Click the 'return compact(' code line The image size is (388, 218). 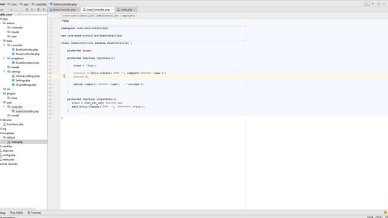pyautogui.click(x=109, y=84)
